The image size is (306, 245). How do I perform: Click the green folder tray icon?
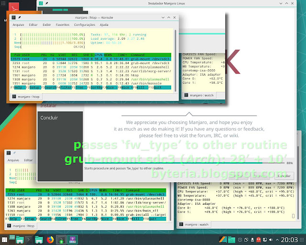[x=231, y=240]
